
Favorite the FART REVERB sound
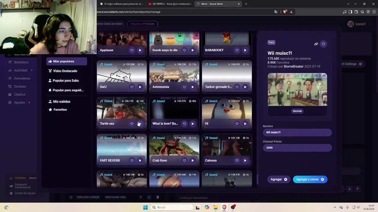click(132, 160)
